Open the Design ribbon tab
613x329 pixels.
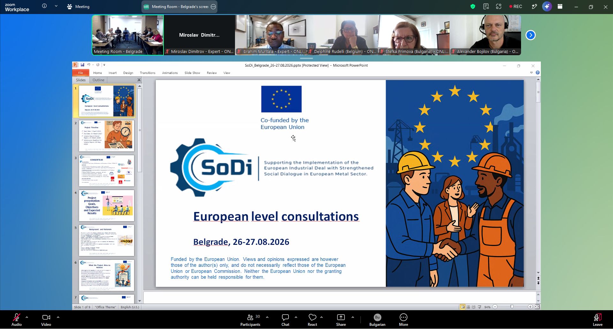(128, 73)
